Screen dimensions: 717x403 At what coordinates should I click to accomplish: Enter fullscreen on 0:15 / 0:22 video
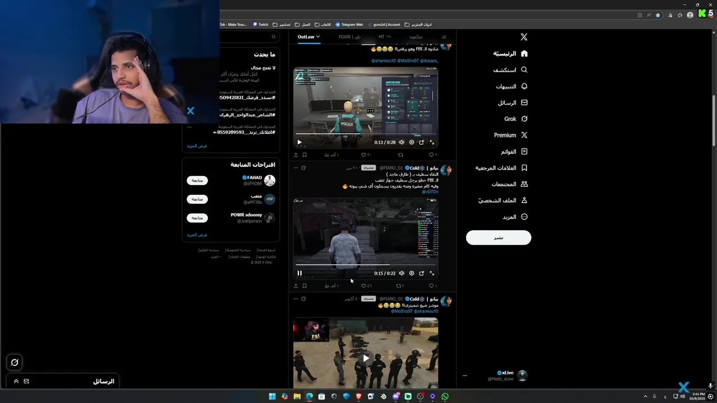[432, 273]
